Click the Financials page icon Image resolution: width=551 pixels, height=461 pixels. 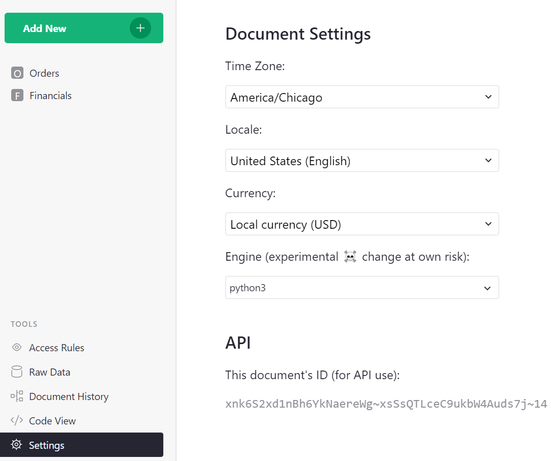[x=17, y=95]
